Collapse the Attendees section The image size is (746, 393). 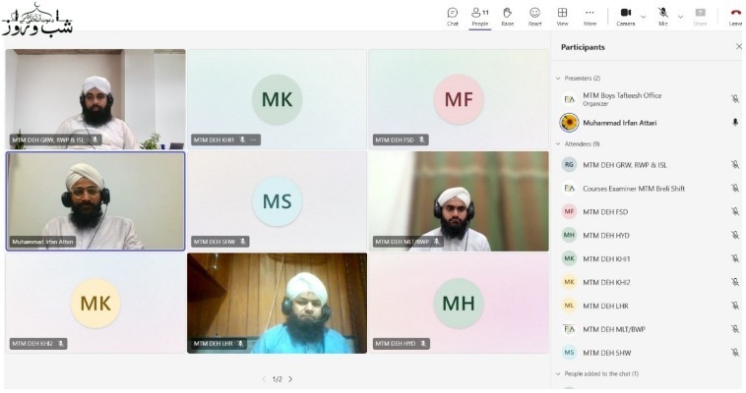pos(559,144)
